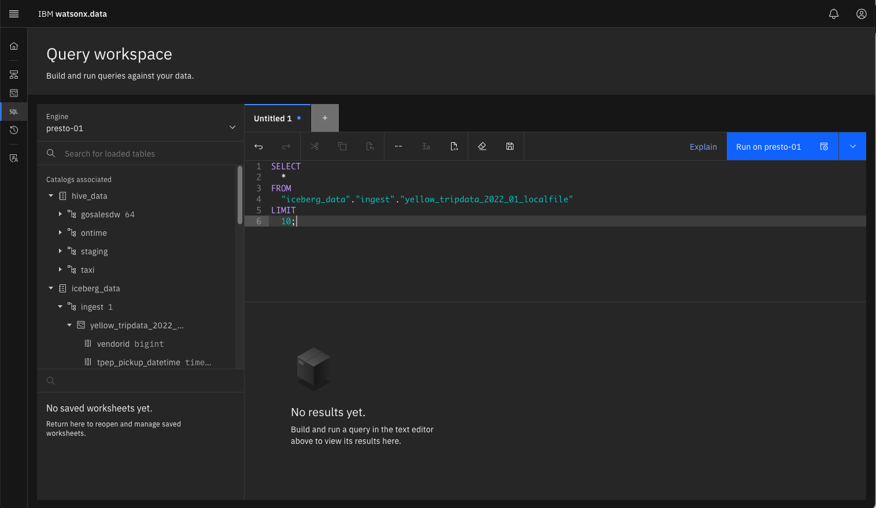The width and height of the screenshot is (876, 508).
Task: Open the run options dropdown arrow
Action: tap(853, 146)
